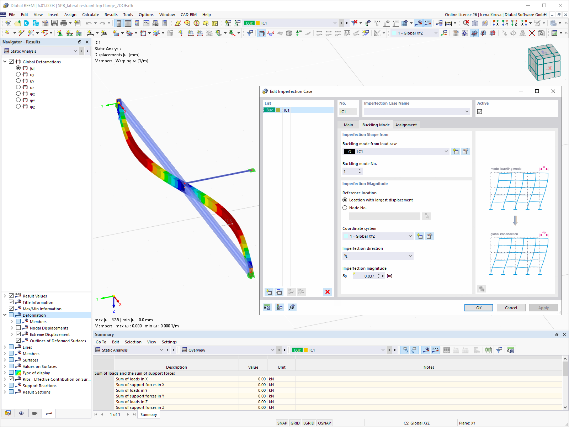Create new imperfection case icon in List
The image size is (569, 427).
click(x=269, y=292)
